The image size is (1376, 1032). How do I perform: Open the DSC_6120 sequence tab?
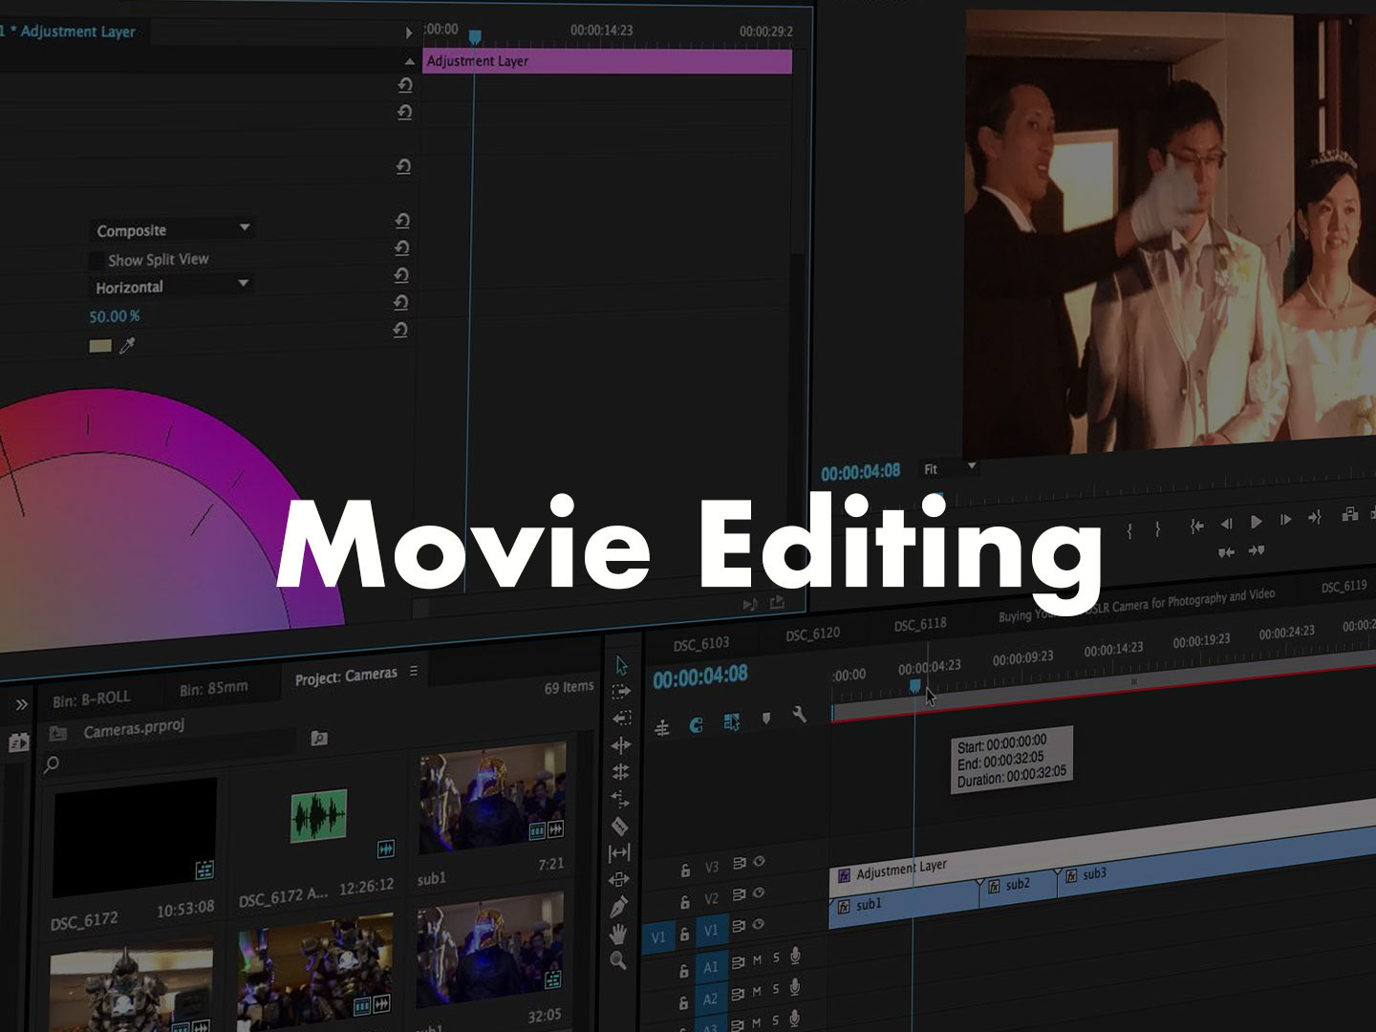click(x=812, y=634)
